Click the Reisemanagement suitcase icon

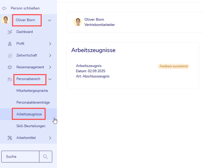point(10,67)
